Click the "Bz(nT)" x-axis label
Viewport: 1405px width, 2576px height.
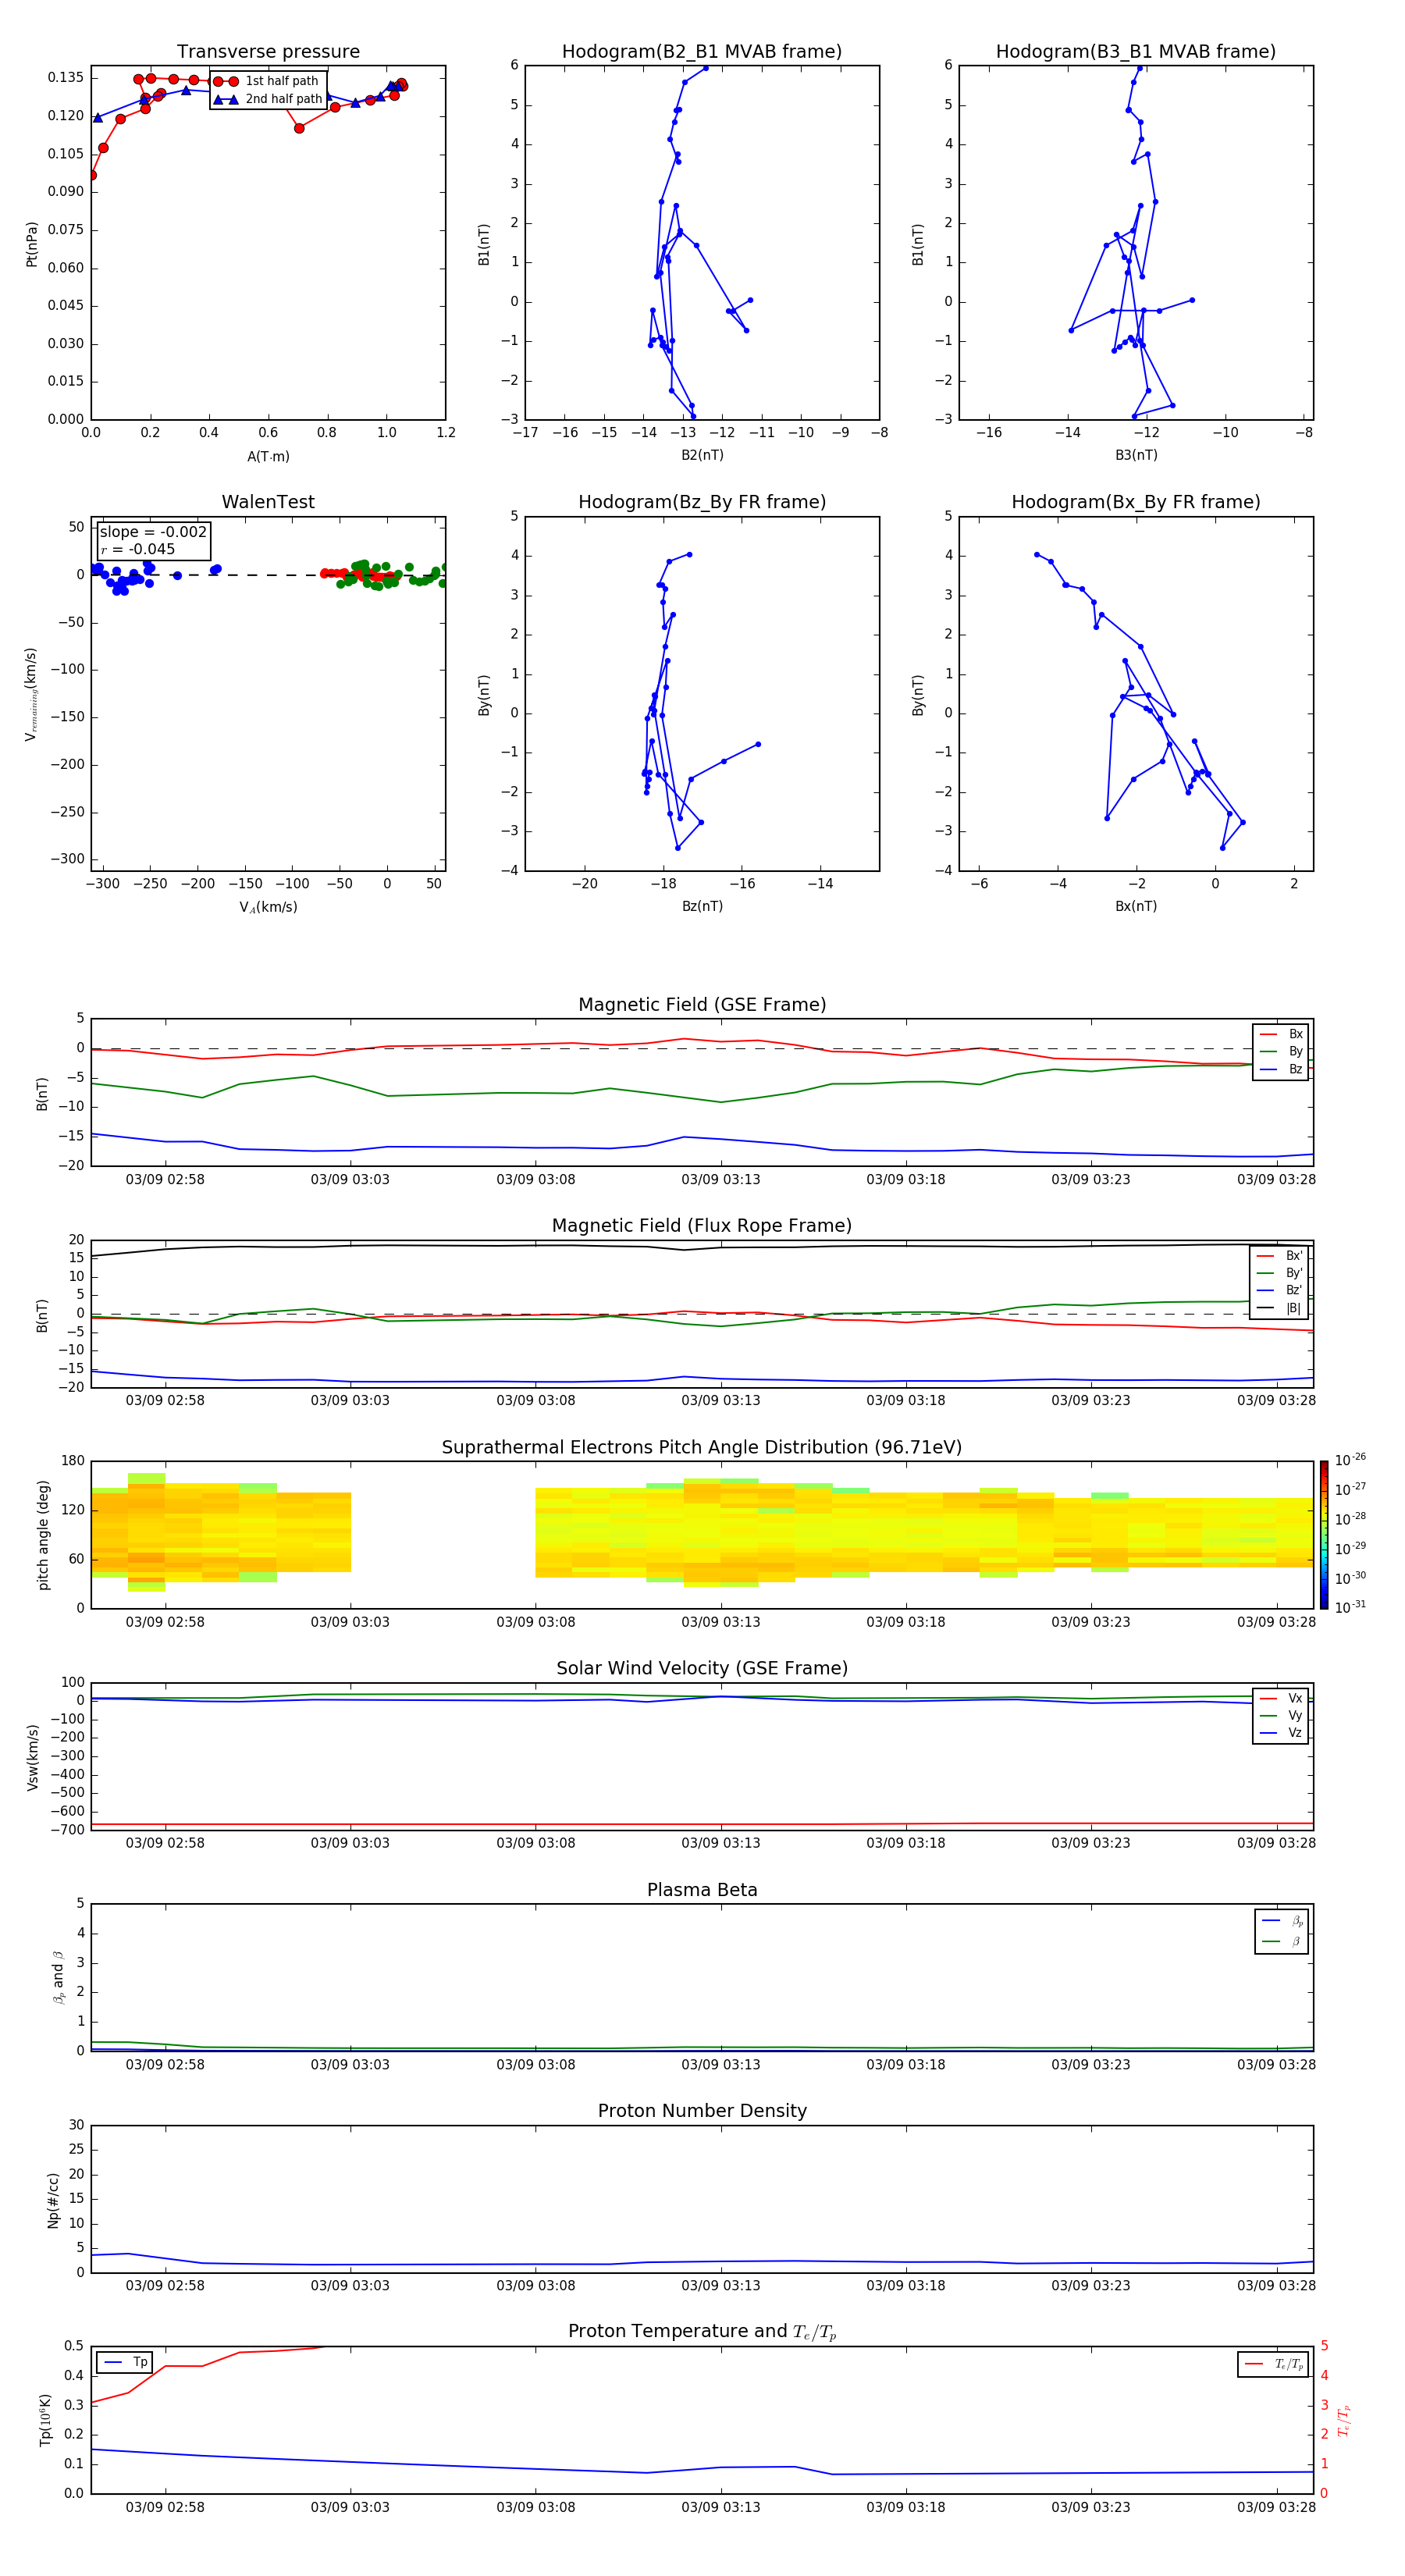(x=702, y=906)
